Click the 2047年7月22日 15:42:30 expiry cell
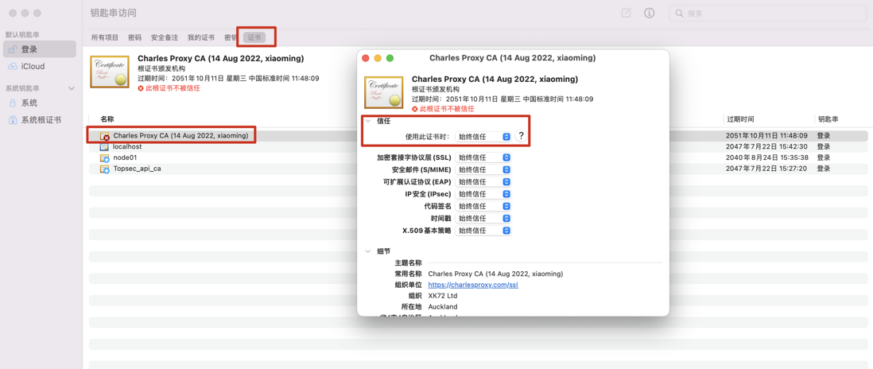This screenshot has width=873, height=369. point(766,146)
